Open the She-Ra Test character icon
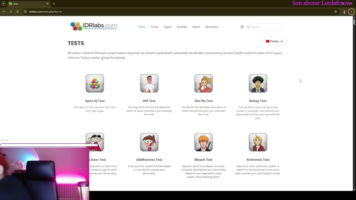The height and width of the screenshot is (200, 356). 204,83
